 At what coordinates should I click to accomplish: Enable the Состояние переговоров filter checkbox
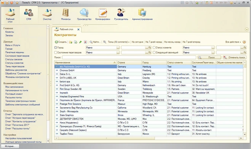coord(56,52)
